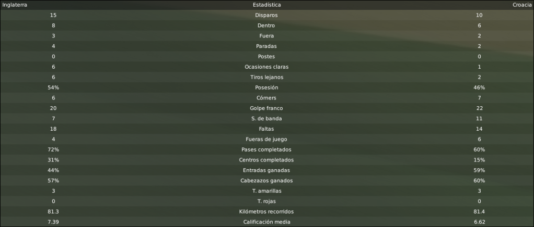Click the Córners row label
The width and height of the screenshot is (534, 227).
click(266, 98)
